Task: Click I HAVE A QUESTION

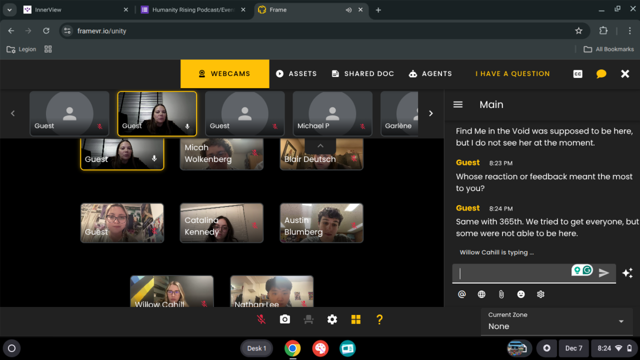Action: tap(512, 73)
